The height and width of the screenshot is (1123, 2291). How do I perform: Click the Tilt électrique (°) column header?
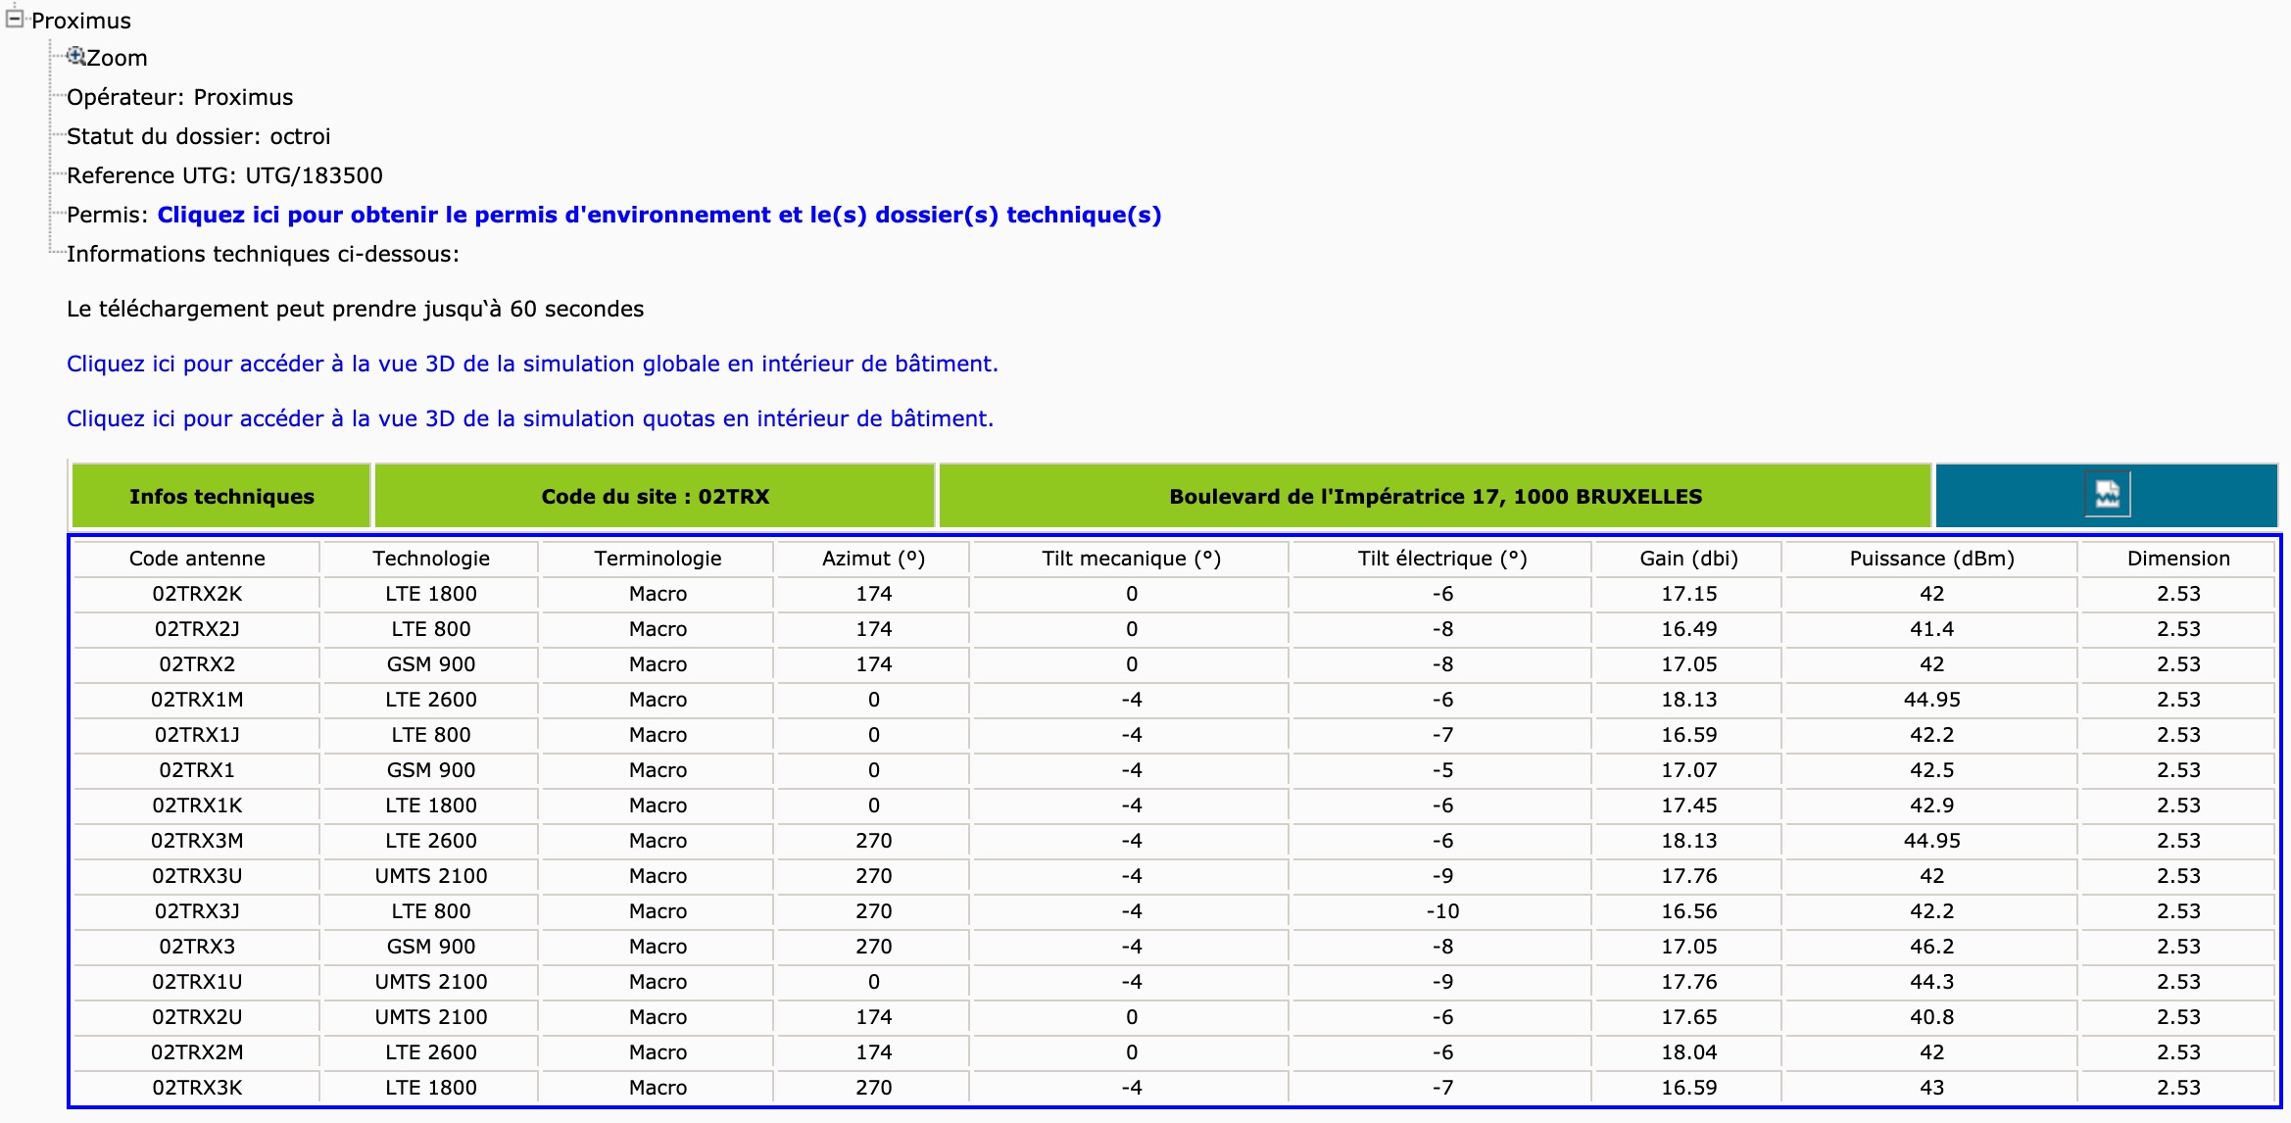(x=1441, y=559)
